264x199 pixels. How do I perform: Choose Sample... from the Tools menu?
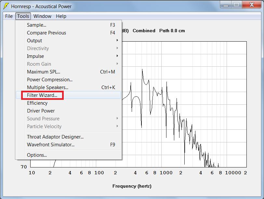[68, 25]
